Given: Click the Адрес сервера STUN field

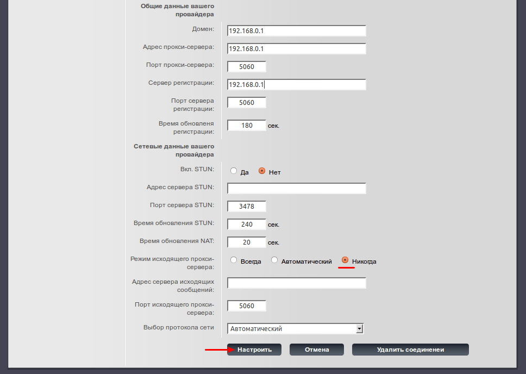Looking at the screenshot, I should tap(296, 188).
